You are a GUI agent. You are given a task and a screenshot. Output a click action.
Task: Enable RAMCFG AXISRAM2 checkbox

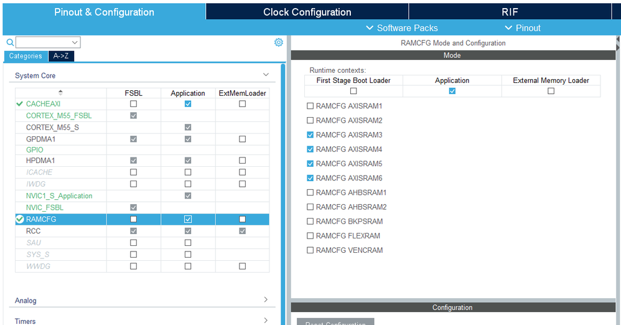[310, 120]
